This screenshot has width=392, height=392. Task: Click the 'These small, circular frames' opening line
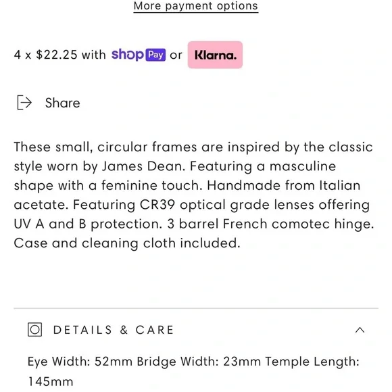[x=105, y=147]
